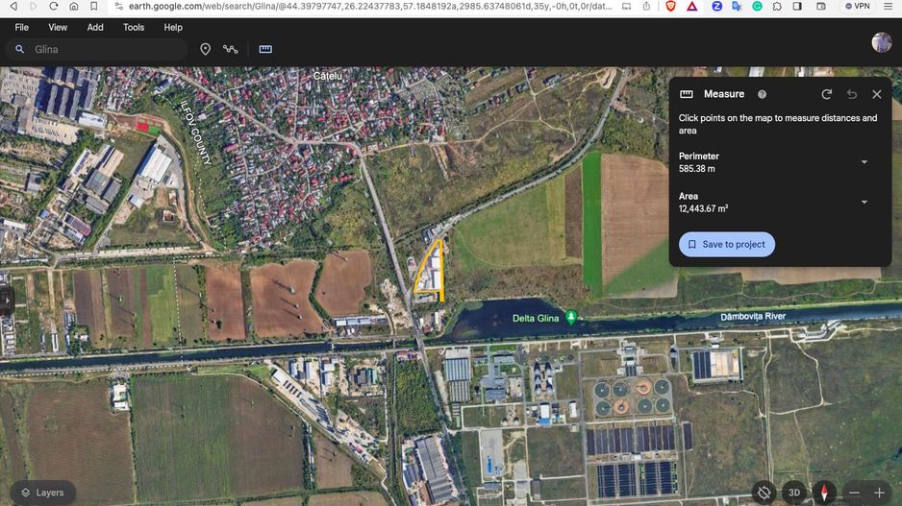Screen dimensions: 902x506
Task: Open the File menu
Action: pyautogui.click(x=22, y=27)
